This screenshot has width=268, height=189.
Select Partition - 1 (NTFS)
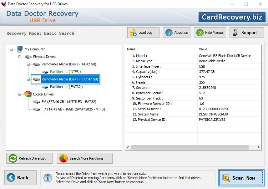coord(65,72)
